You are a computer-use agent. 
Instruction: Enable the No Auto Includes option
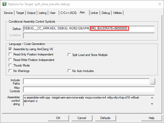pyautogui.click(x=69, y=71)
